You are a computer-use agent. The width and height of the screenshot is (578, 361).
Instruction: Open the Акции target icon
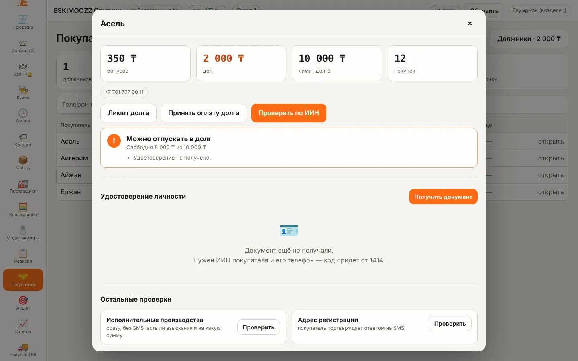pos(23,303)
